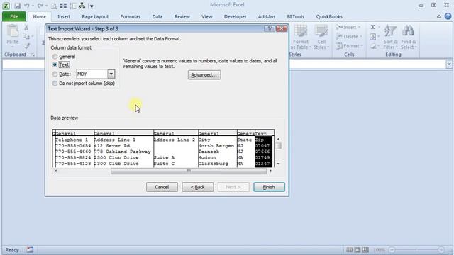
Task: Click the Copy icon in Clipboard group
Action: point(26,37)
